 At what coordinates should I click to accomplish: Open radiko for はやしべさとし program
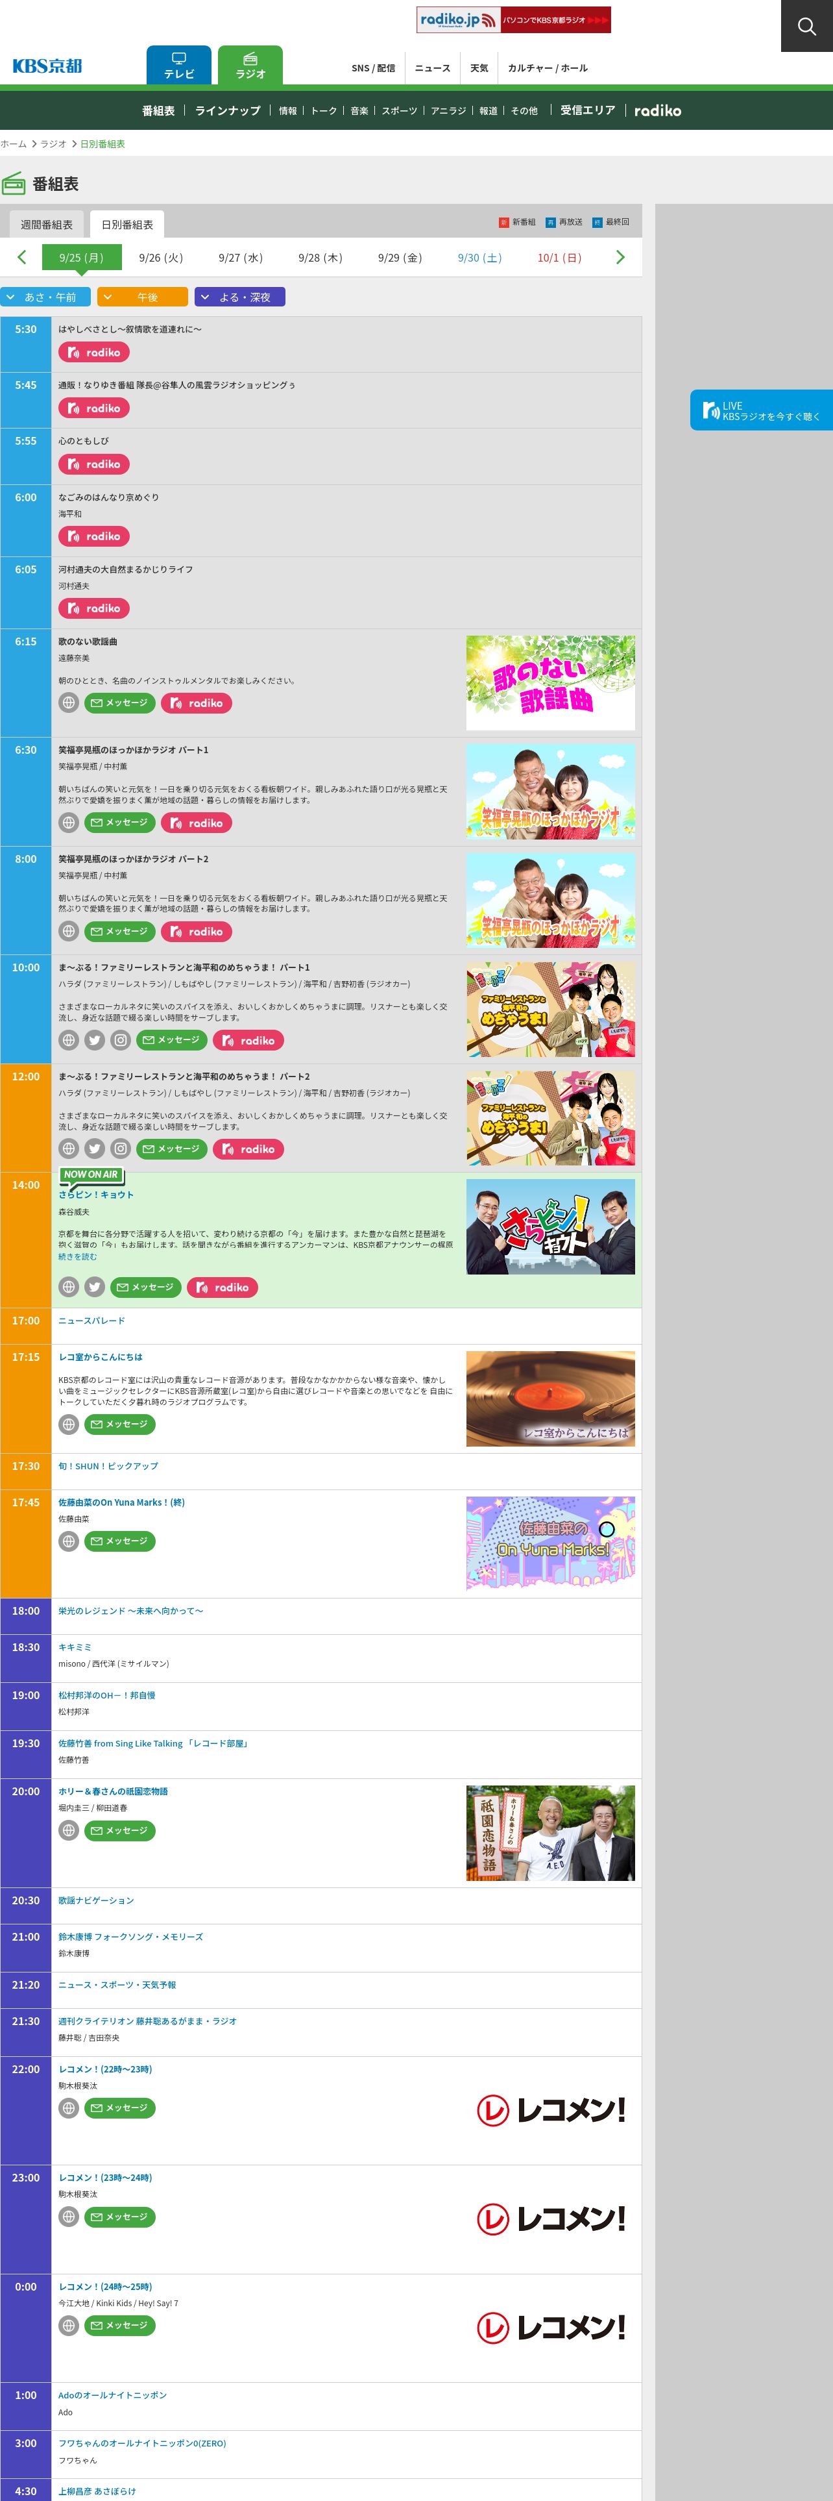pyautogui.click(x=94, y=353)
